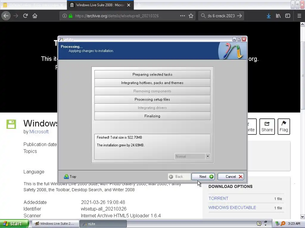Open a new browser tab with plus
Image resolution: width=305 pixels, height=228 pixels.
click(x=139, y=5)
